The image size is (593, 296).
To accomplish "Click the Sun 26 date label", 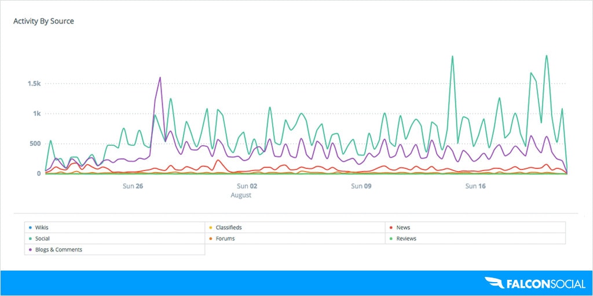I will [133, 186].
